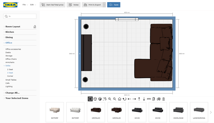Click the trash delete icon
Viewport: 214px width, 123px height.
tap(164, 99)
